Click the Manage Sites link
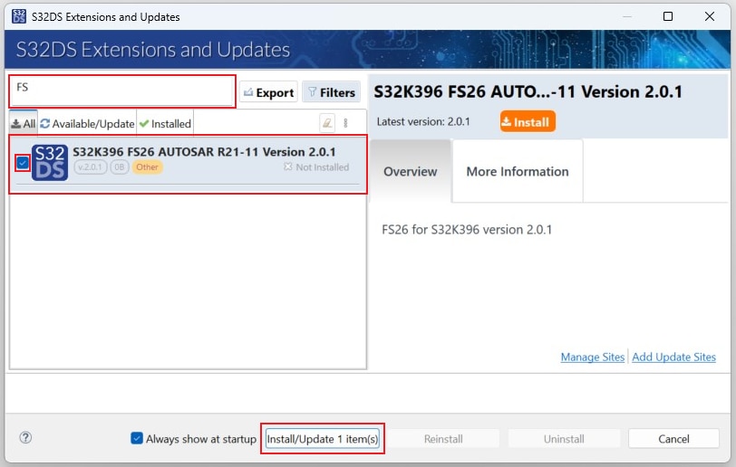Image resolution: width=736 pixels, height=467 pixels. [x=592, y=357]
